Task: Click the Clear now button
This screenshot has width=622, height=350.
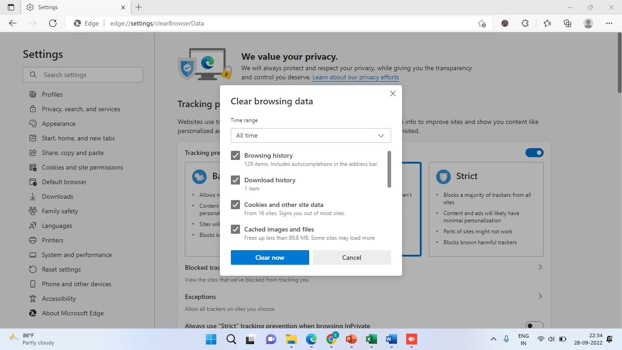Action: coord(270,257)
